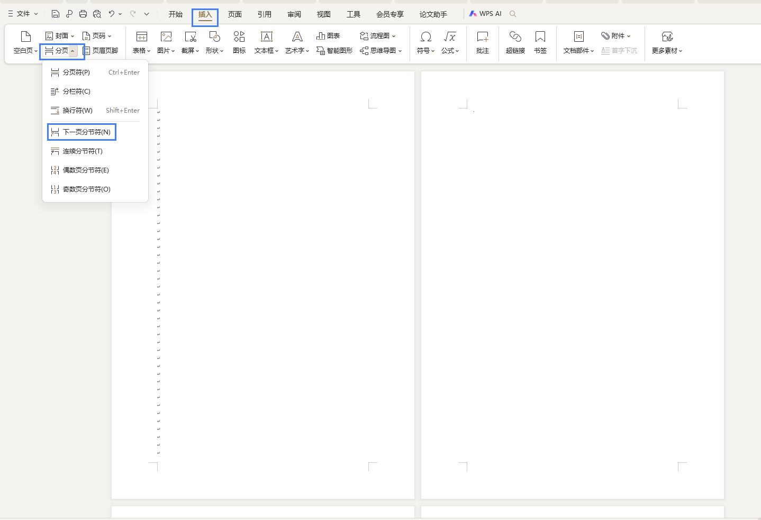
Task: Switch to the 会员专享 tab
Action: pyautogui.click(x=390, y=14)
